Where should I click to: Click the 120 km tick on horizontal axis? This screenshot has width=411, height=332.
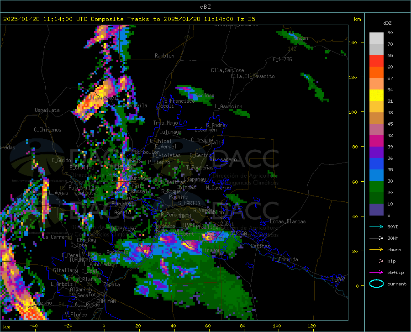(311, 326)
